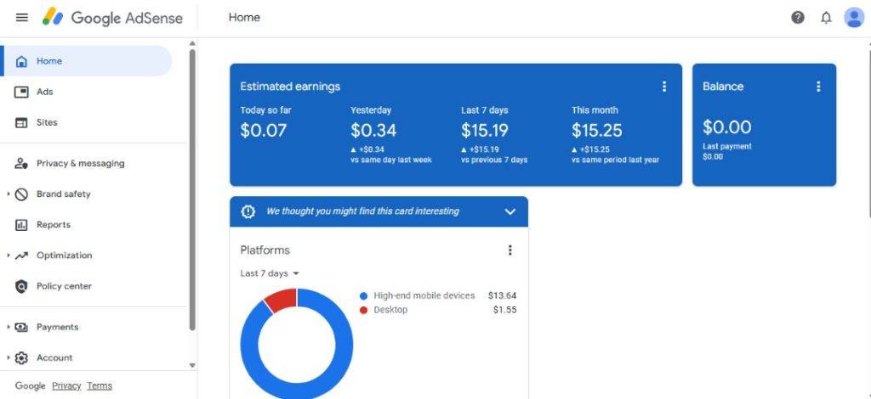Open the Policy center page
This screenshot has width=871, height=399.
coord(63,286)
